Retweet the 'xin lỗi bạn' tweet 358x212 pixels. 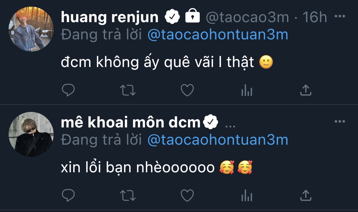coord(128,196)
